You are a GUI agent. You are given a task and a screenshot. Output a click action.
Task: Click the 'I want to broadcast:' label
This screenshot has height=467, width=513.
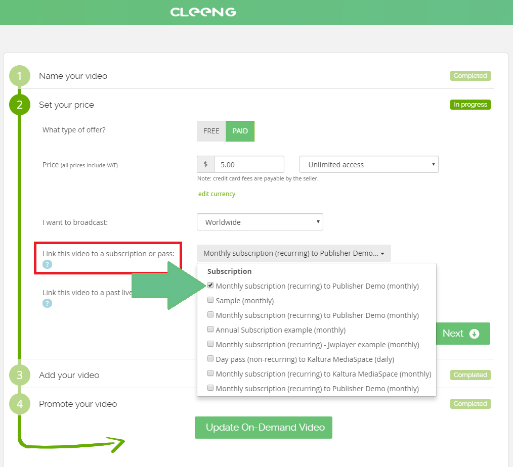coord(75,222)
